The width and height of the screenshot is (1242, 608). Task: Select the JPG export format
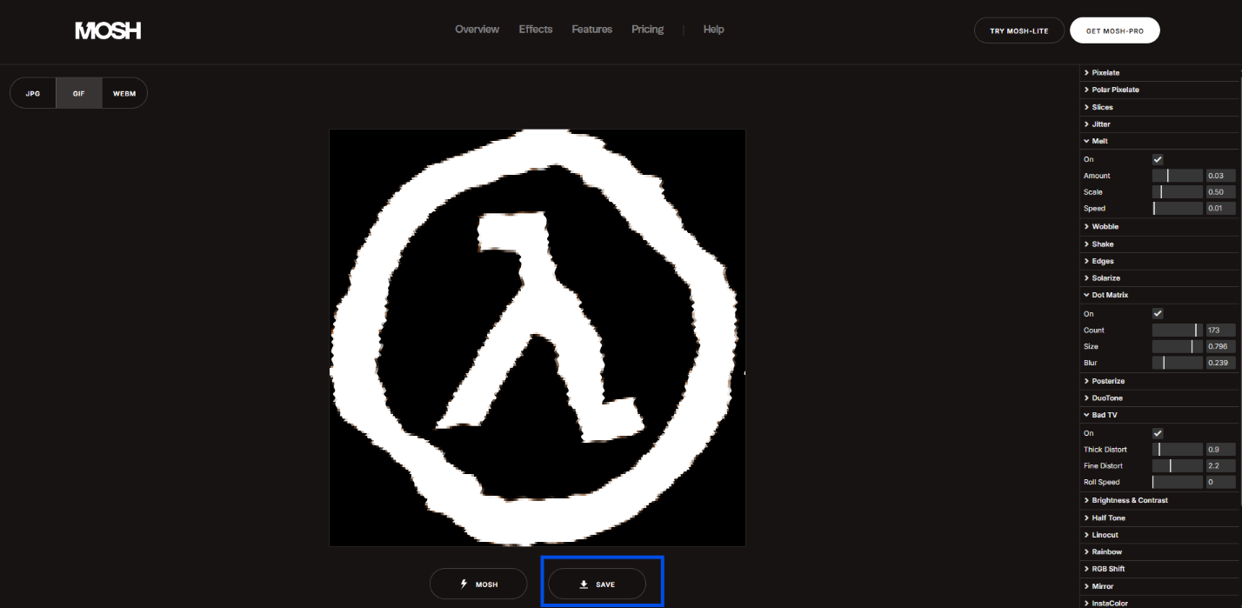[33, 93]
